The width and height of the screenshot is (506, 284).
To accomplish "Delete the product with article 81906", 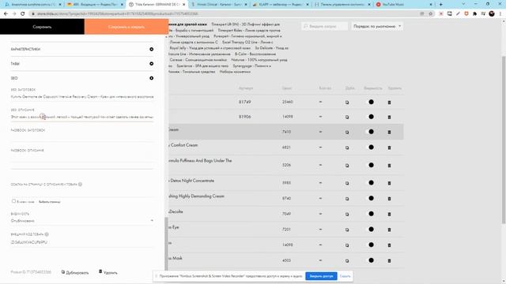I will coord(389,117).
